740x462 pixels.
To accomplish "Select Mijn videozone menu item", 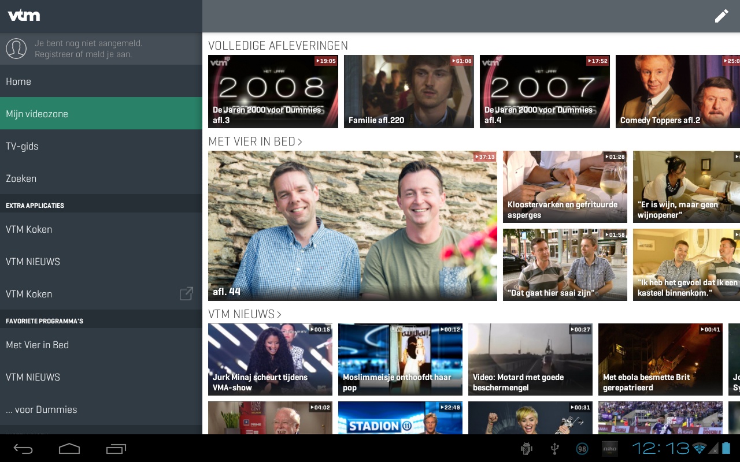I will (101, 114).
